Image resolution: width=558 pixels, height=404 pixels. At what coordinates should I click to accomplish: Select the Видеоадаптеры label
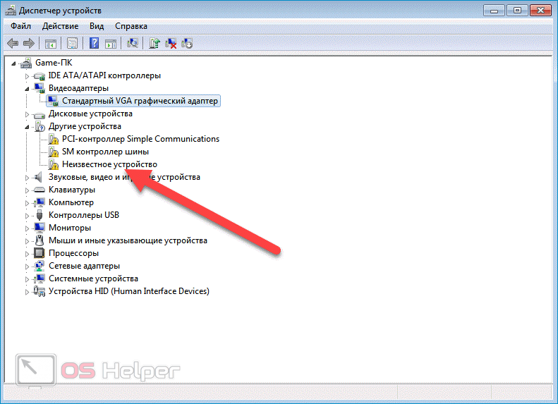click(x=78, y=88)
